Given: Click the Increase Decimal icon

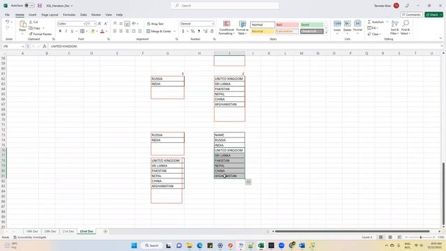Looking at the screenshot, I should (206, 31).
